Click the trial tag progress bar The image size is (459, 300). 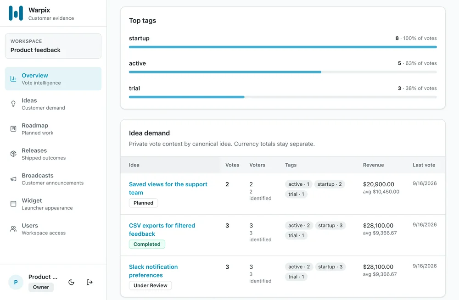pyautogui.click(x=283, y=97)
